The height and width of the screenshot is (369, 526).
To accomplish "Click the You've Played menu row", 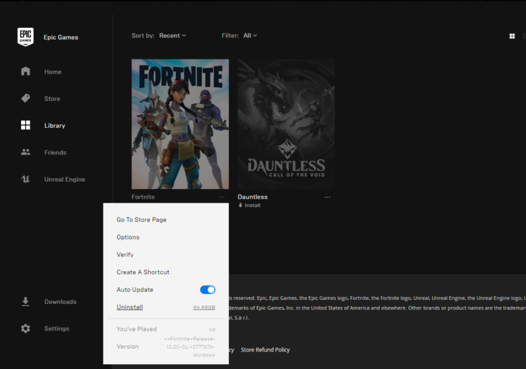I will tap(166, 329).
